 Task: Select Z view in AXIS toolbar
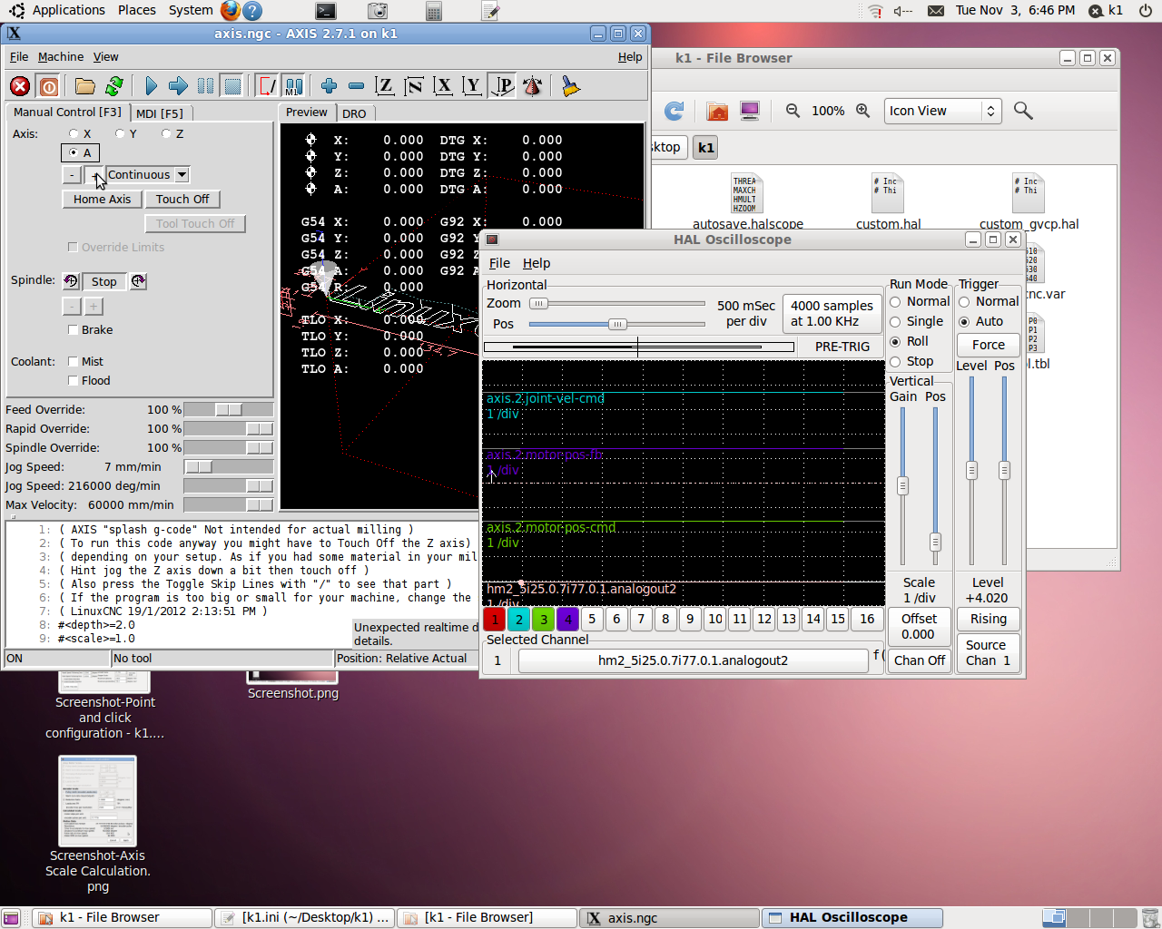pyautogui.click(x=385, y=86)
